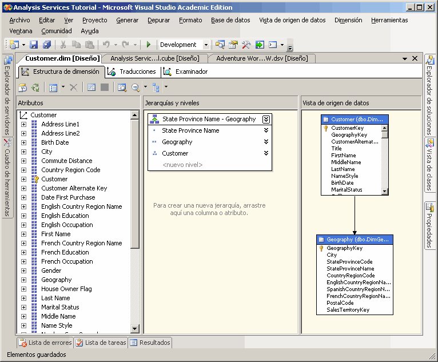The width and height of the screenshot is (438, 362).
Task: Expand the Gender attribute tree node
Action: [24, 270]
